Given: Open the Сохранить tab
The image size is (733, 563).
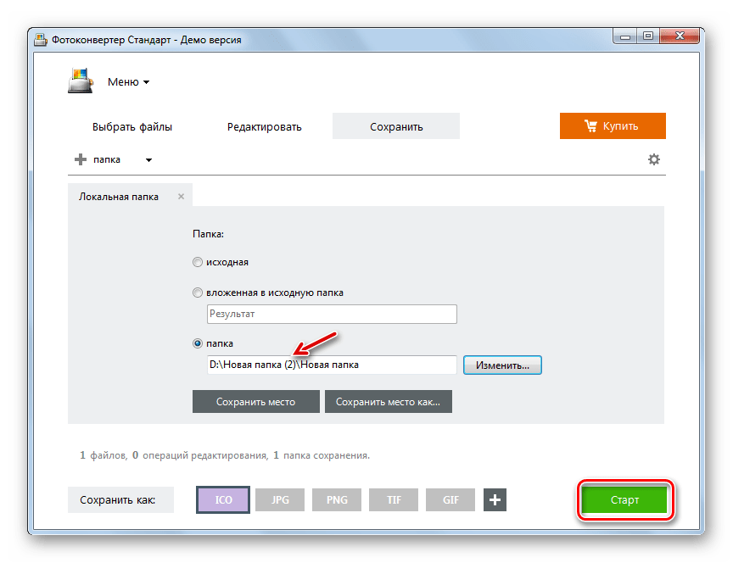Looking at the screenshot, I should click(x=396, y=126).
